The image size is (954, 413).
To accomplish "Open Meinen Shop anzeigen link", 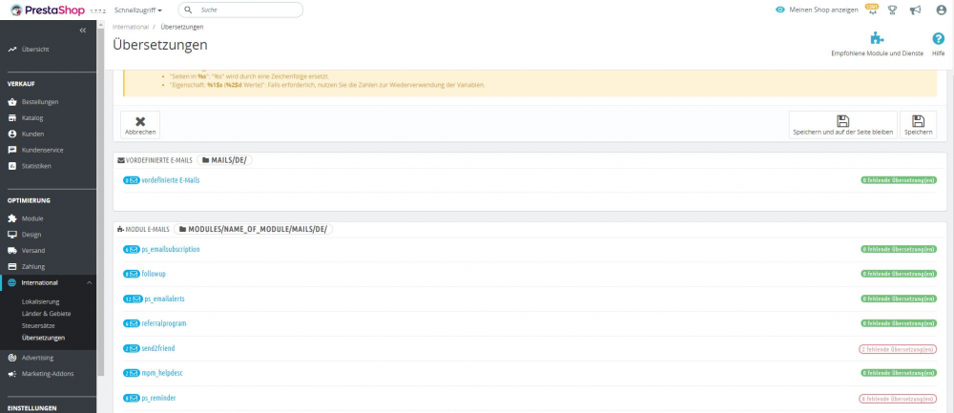I will click(823, 10).
